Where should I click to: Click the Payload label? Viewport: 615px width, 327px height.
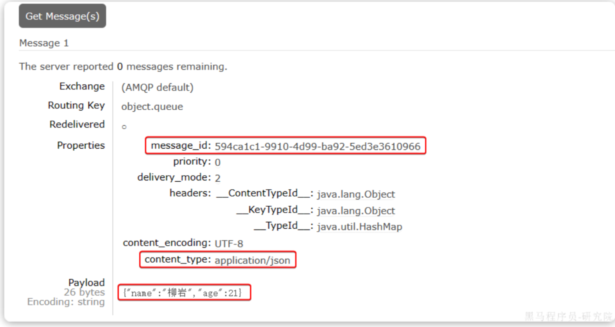(x=87, y=283)
